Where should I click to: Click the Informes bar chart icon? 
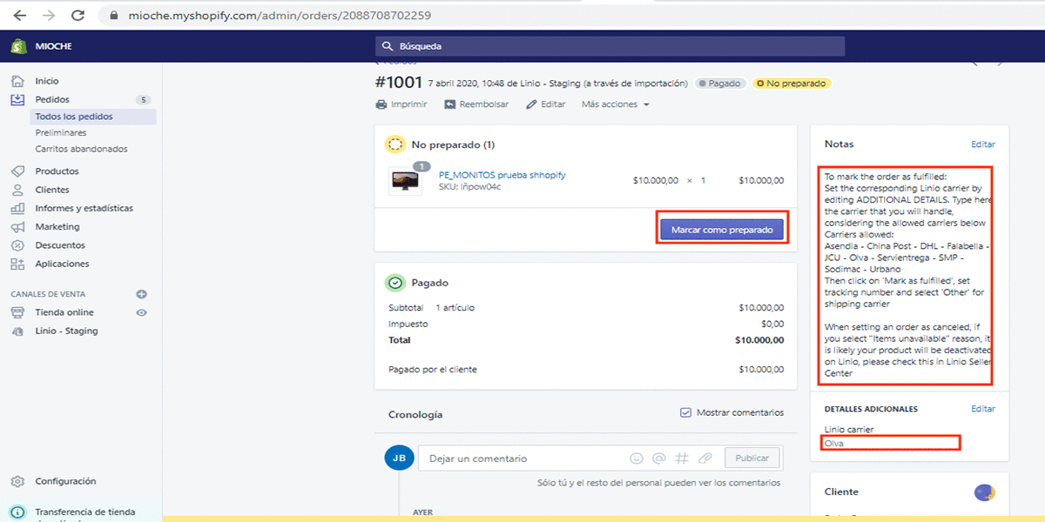pos(17,208)
